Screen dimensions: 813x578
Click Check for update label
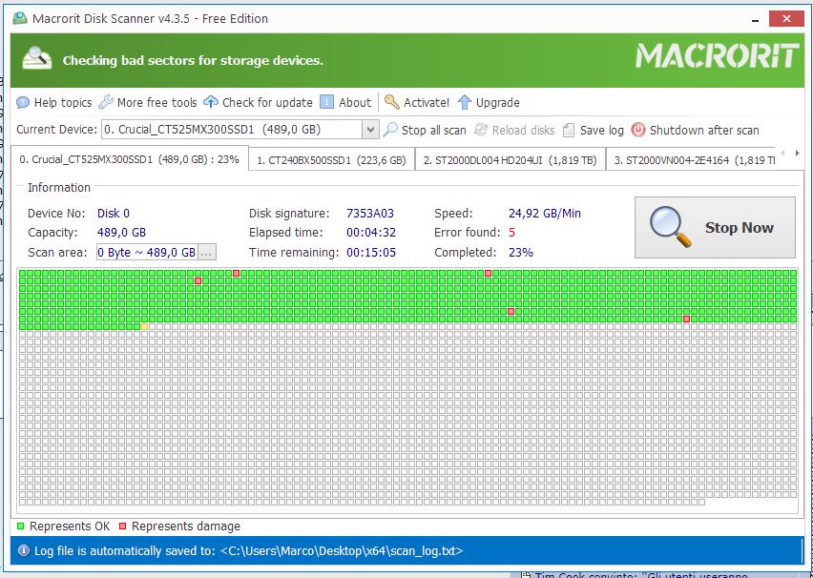coord(267,103)
